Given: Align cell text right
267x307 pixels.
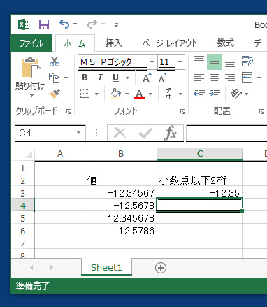Looking at the screenshot, I should [230, 78].
